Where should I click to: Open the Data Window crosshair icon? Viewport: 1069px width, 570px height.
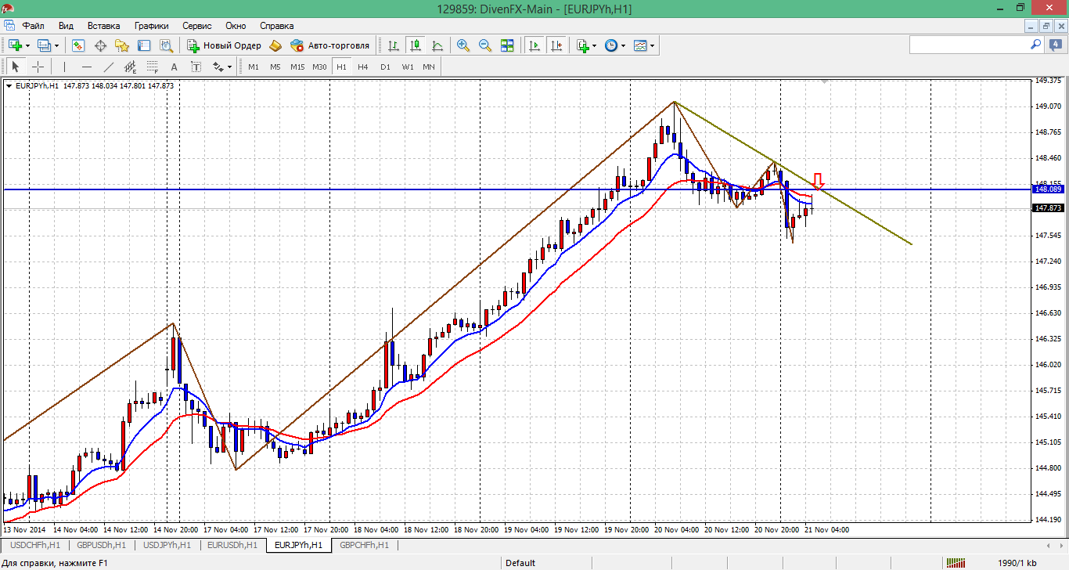(100, 45)
